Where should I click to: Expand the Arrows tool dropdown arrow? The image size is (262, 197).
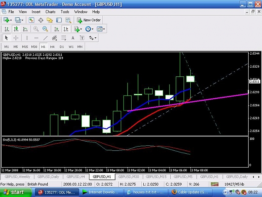(x=96, y=38)
